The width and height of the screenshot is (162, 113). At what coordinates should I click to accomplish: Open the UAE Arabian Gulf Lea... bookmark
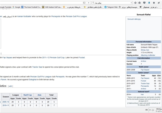[52, 7]
